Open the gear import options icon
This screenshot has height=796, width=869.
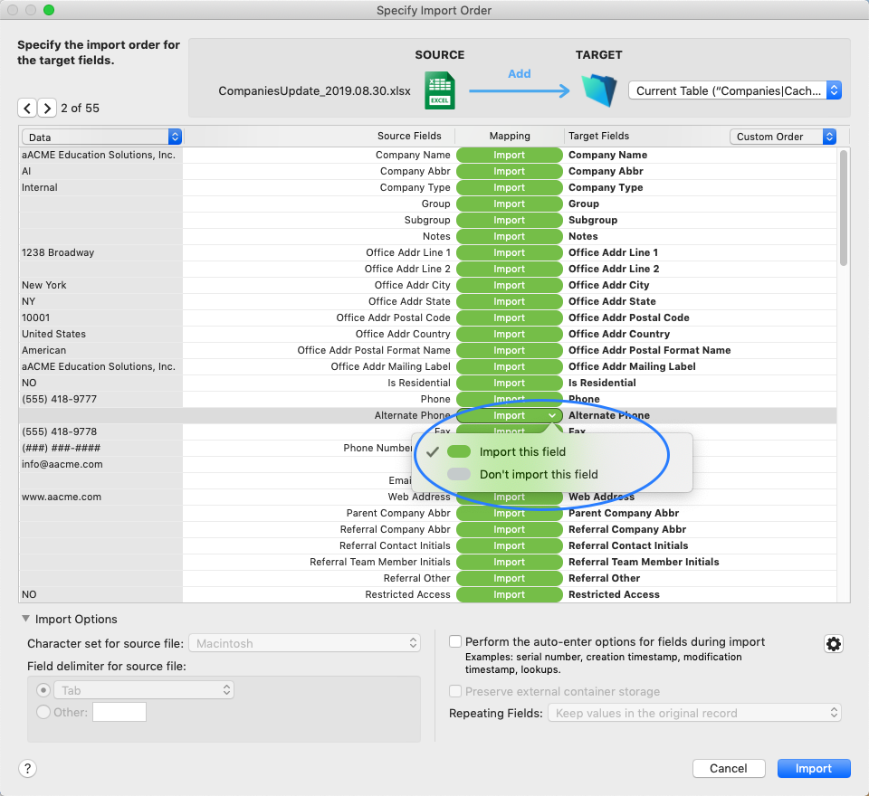coord(834,644)
